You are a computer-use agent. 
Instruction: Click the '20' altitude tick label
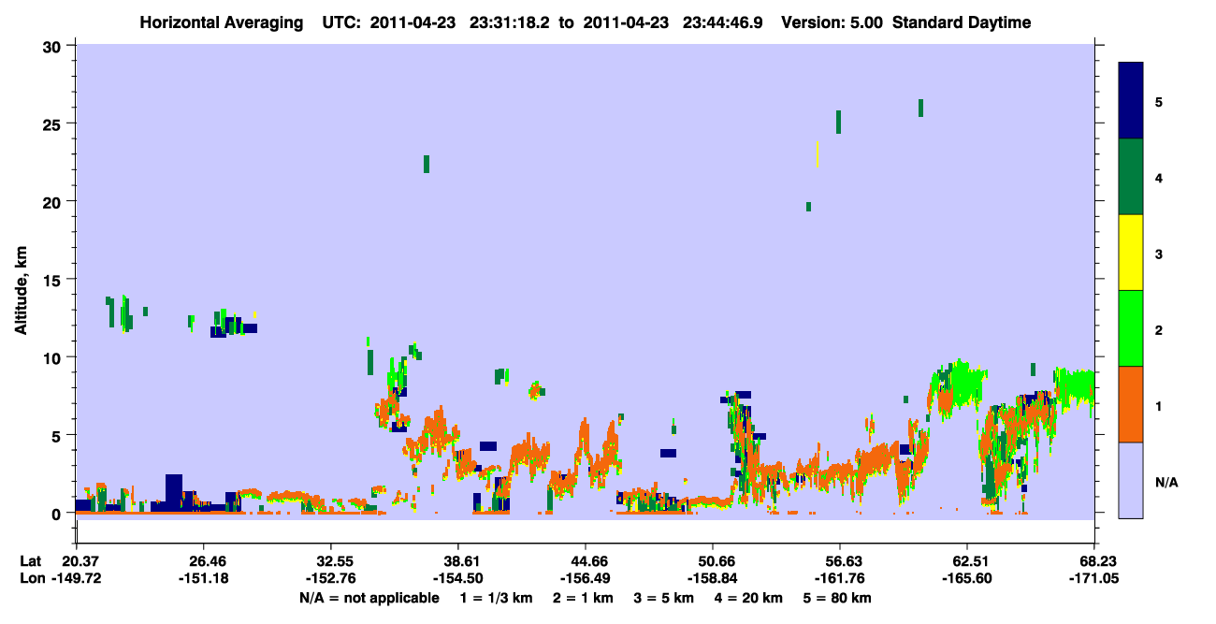[x=53, y=202]
